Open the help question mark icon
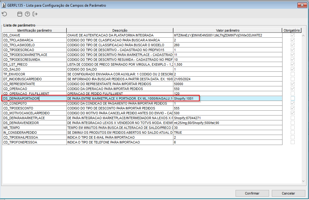 click(27, 14)
